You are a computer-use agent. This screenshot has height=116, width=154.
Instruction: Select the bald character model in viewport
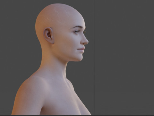[51, 59]
